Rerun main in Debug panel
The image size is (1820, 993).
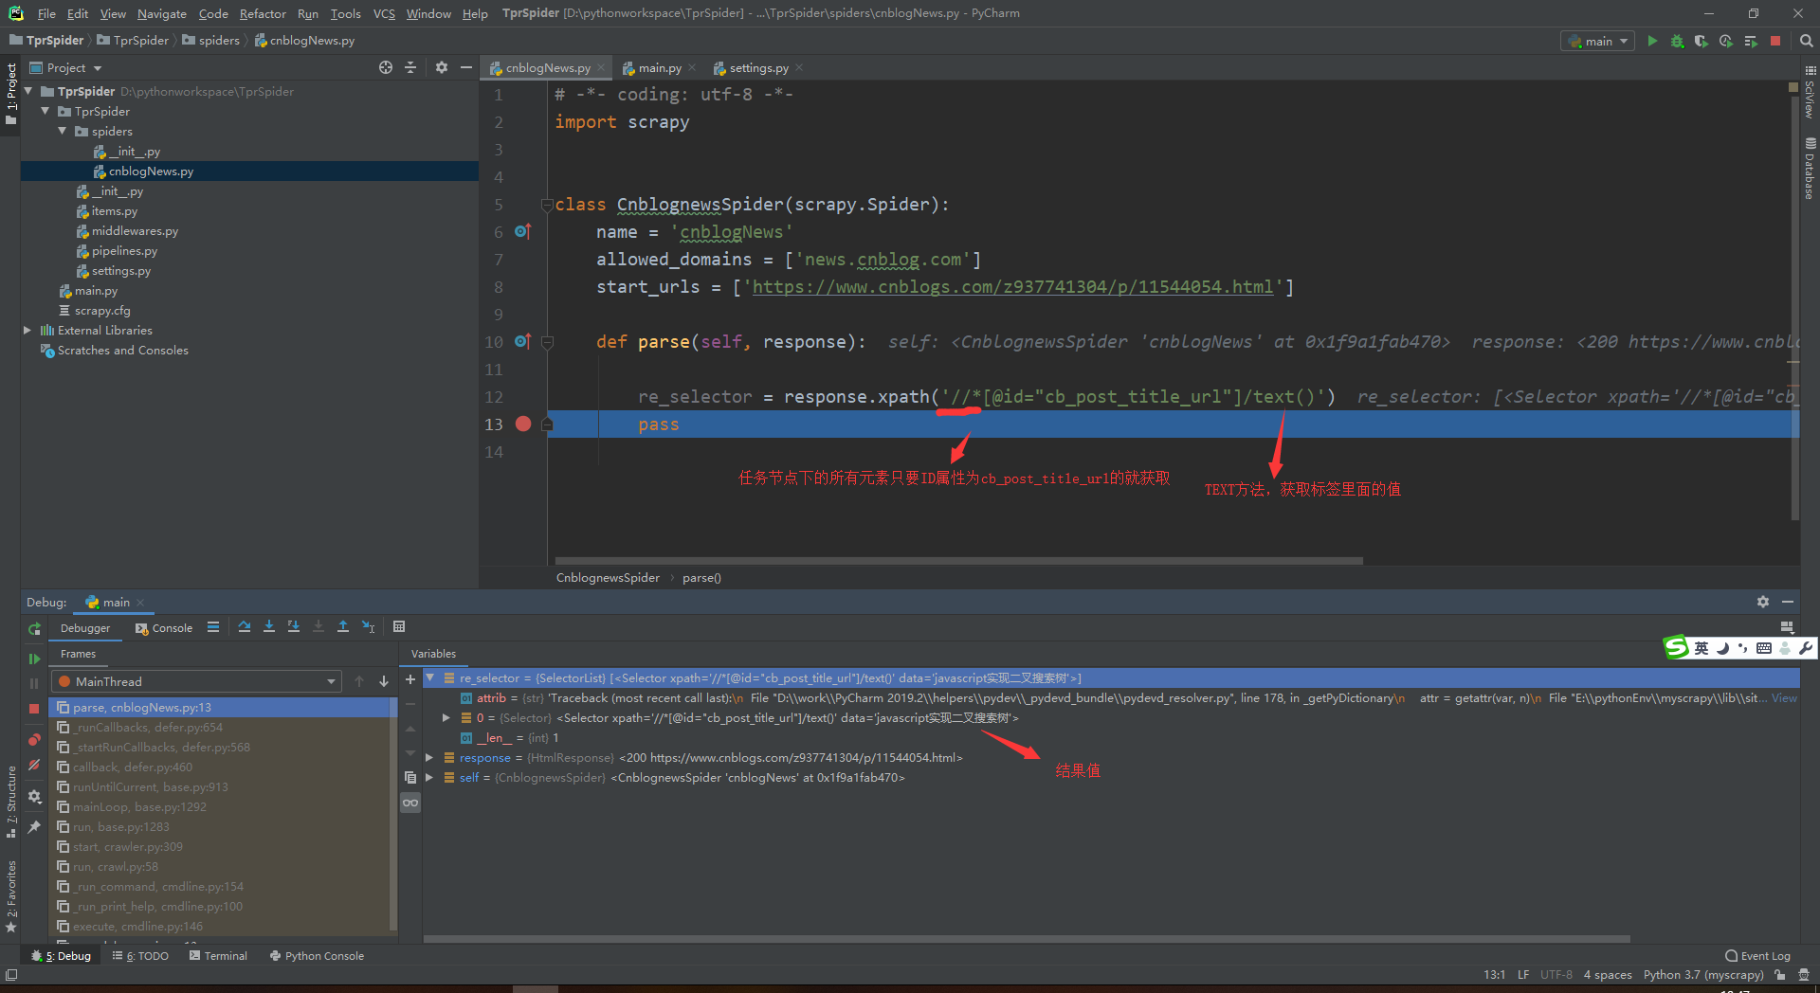(x=34, y=628)
